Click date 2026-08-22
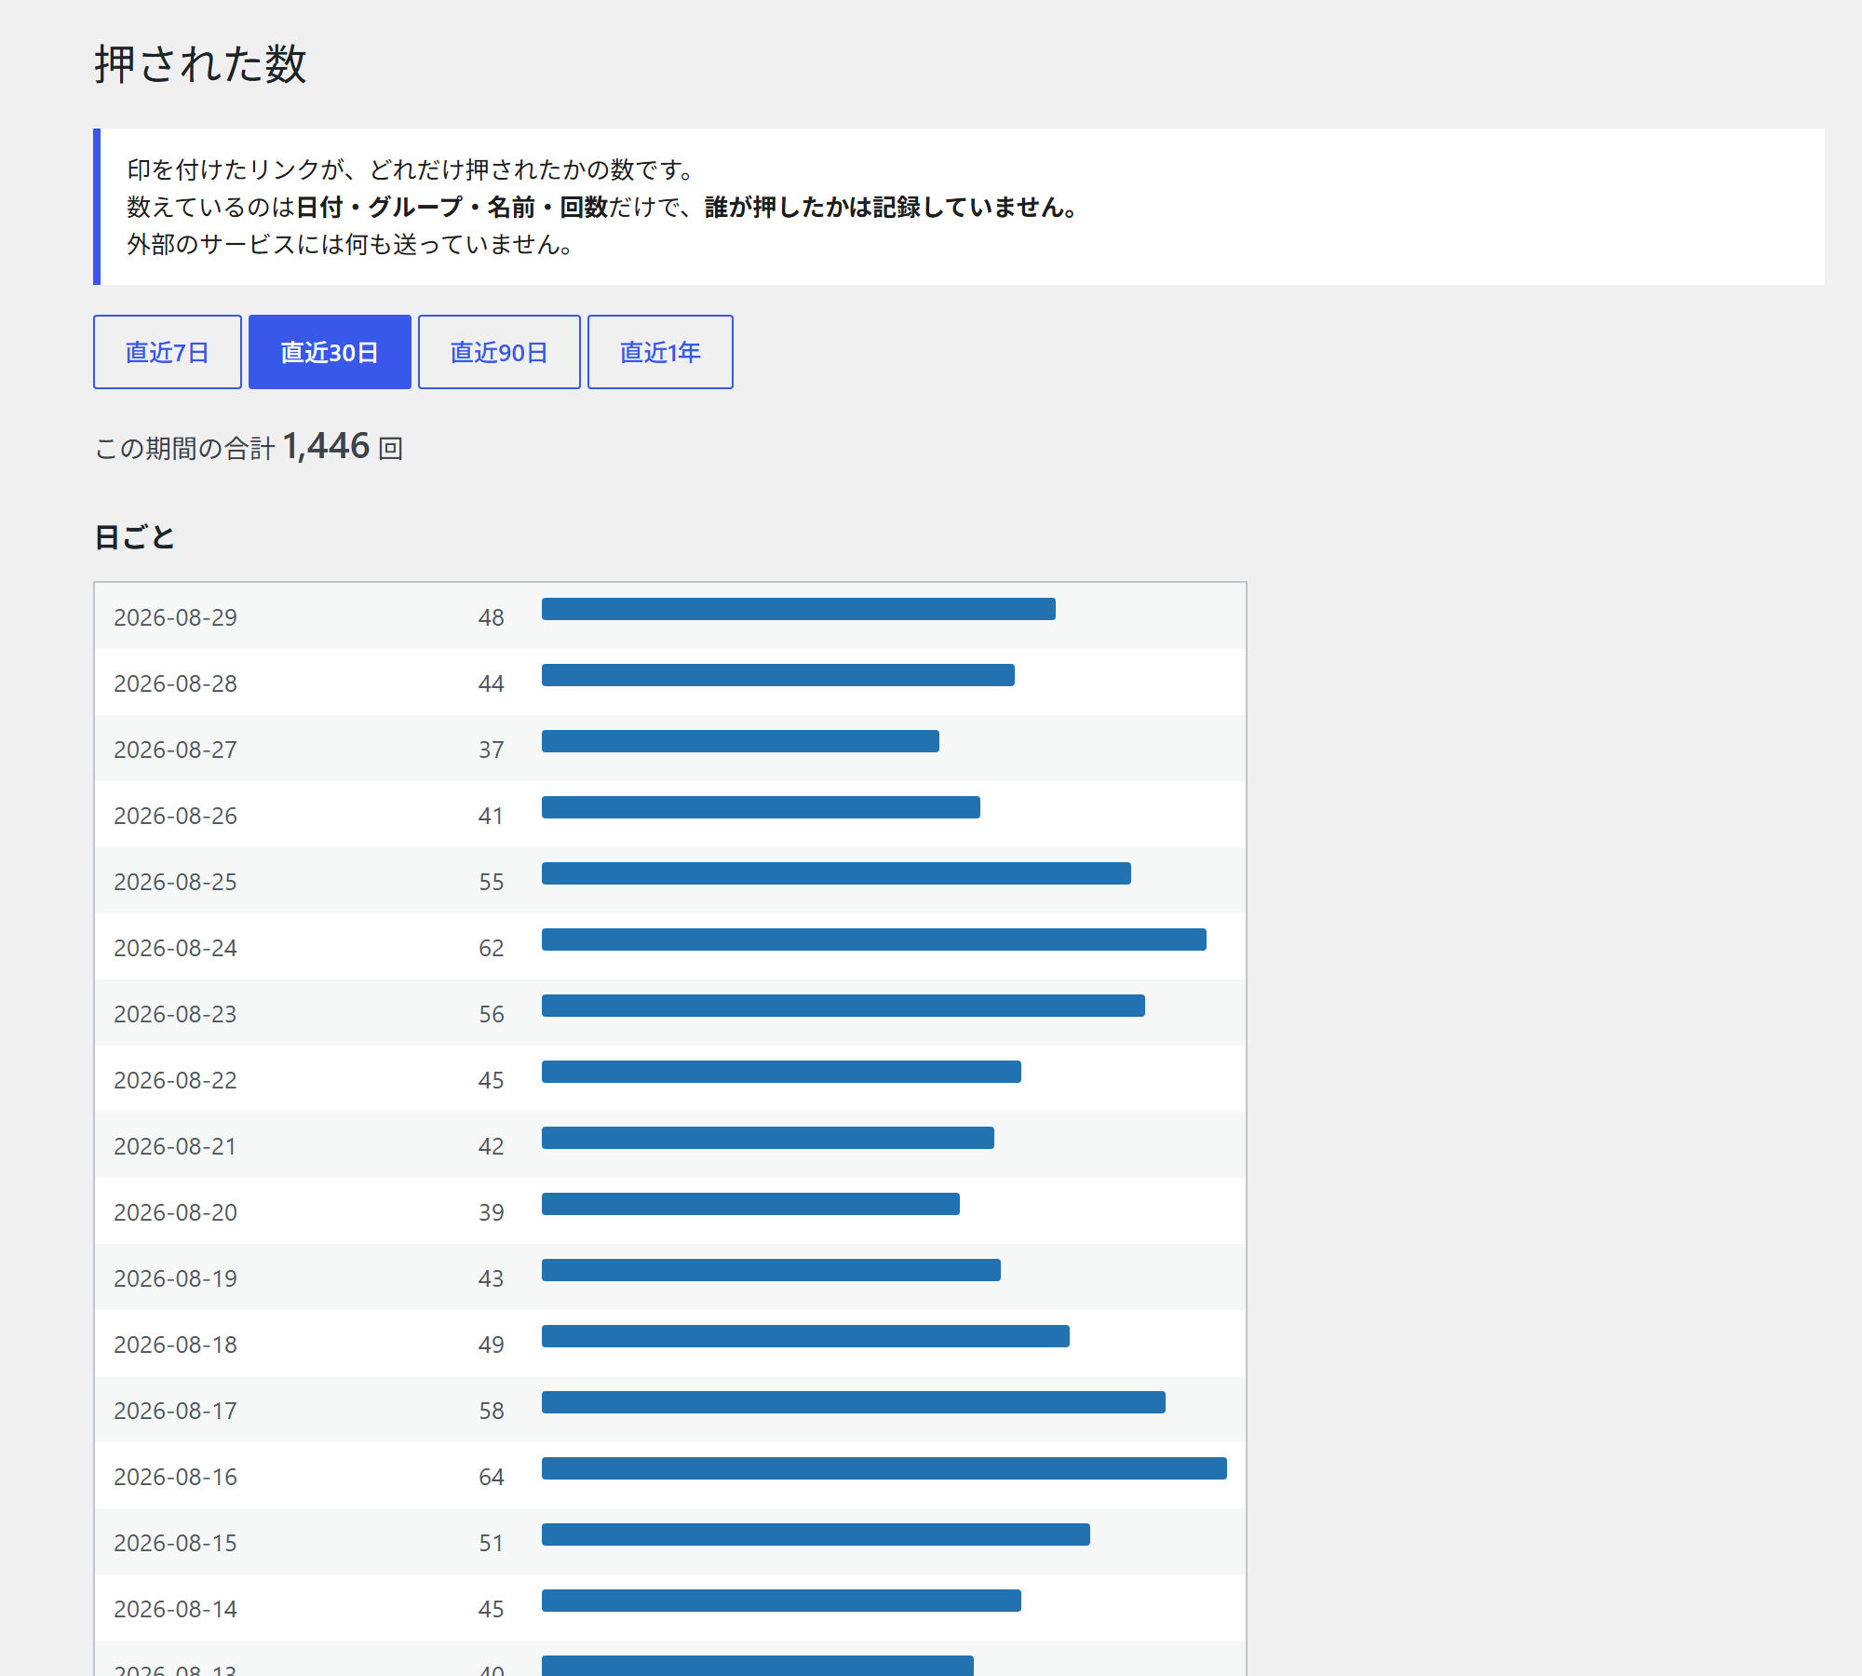The height and width of the screenshot is (1676, 1862). [175, 1080]
